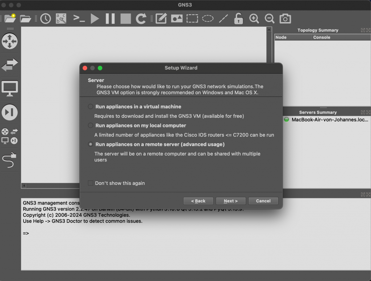371x281 pixels.
Task: Click the green Setup Wizard zoom button
Action: point(100,68)
